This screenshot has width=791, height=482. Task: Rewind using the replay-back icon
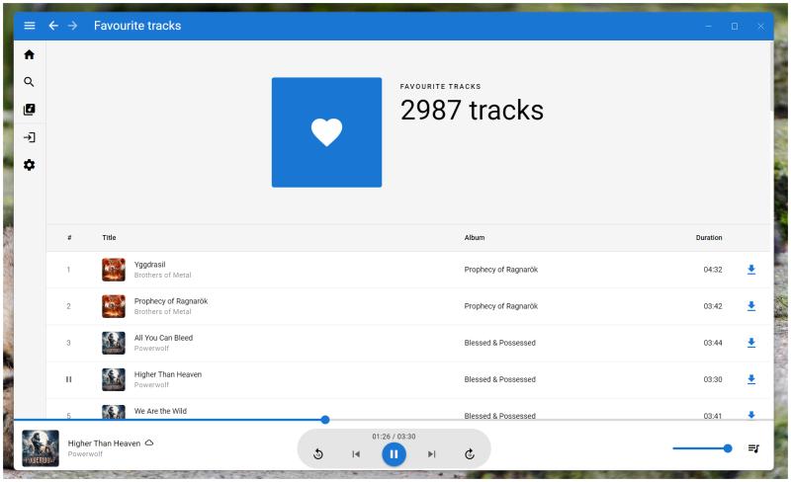tap(318, 454)
